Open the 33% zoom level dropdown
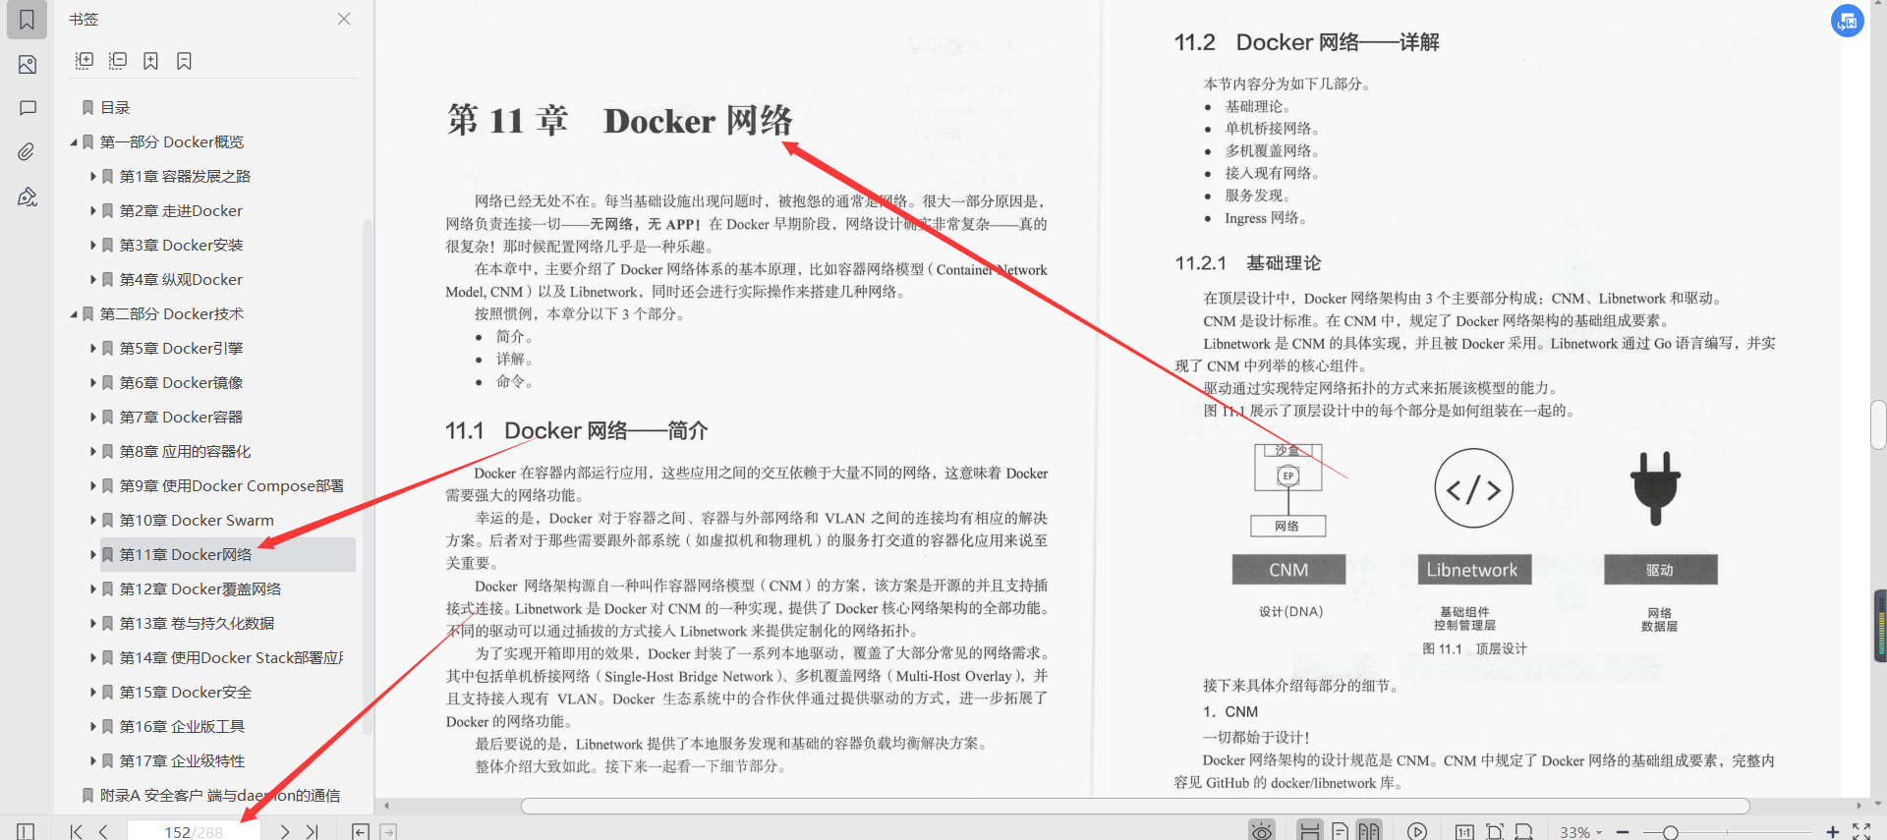Screen dimensions: 1887x840 pyautogui.click(x=1580, y=832)
